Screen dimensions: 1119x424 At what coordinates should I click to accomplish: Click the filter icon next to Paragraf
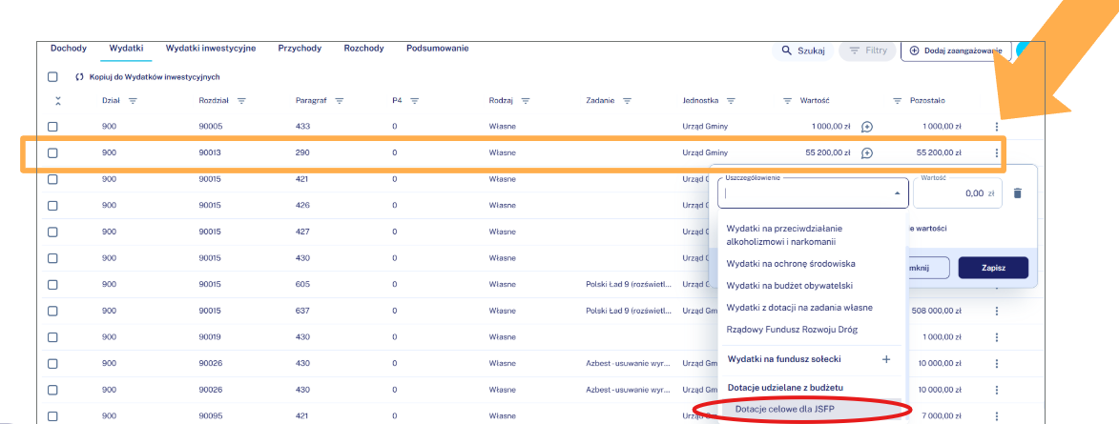[340, 101]
